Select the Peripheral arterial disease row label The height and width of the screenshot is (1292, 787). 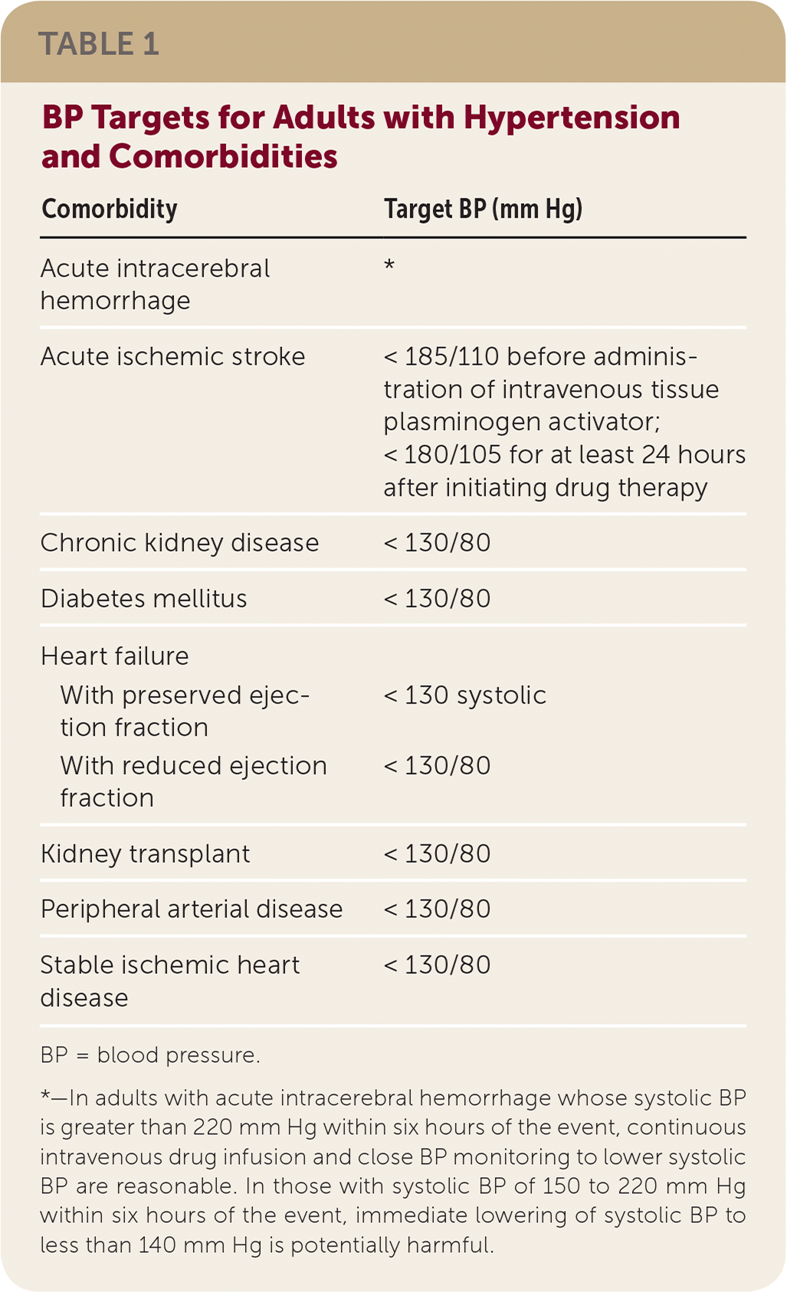coord(191,909)
